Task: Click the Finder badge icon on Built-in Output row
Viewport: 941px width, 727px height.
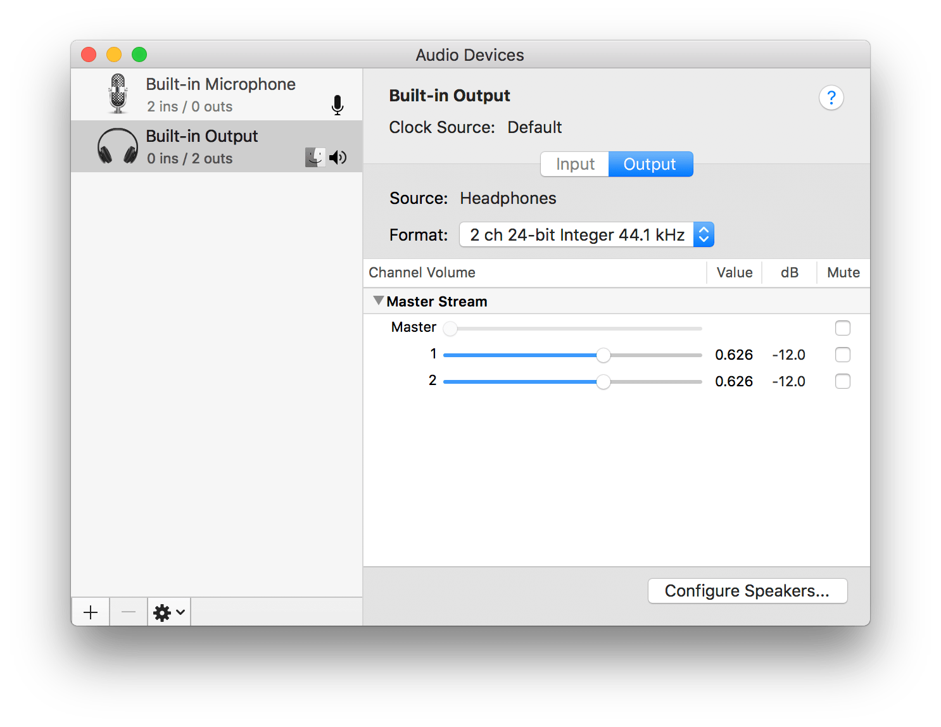Action: coord(315,157)
